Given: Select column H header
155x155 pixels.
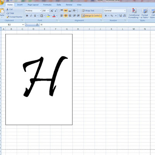Looking at the screenshot, I should click(78, 29).
